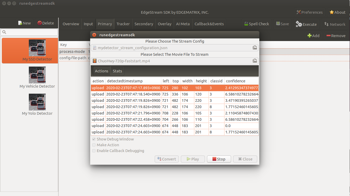Select My Yolo Detector thumbnail
Screen dimensions: 350x196
(37, 102)
